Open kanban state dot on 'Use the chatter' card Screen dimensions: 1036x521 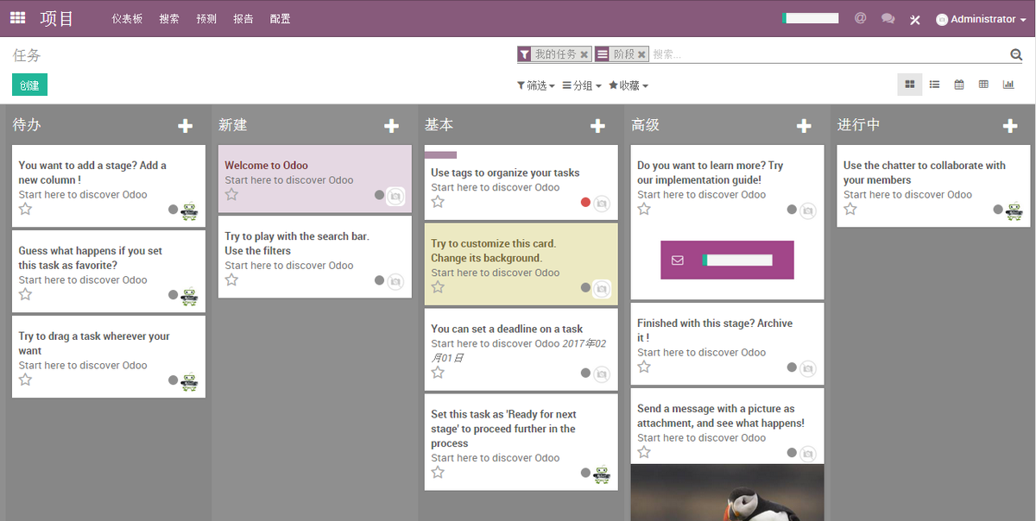click(x=998, y=210)
